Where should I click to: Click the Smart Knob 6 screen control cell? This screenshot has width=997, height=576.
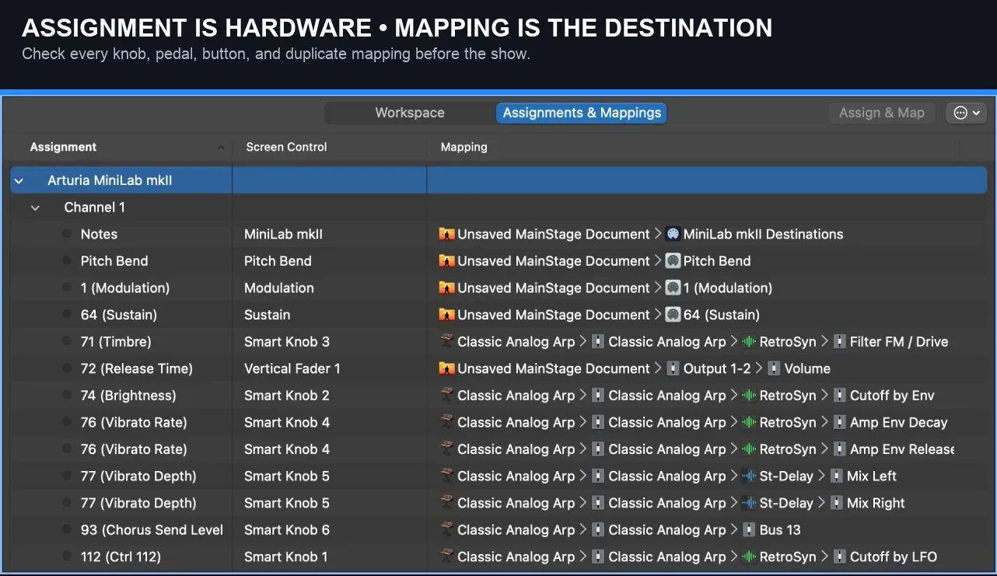click(287, 529)
